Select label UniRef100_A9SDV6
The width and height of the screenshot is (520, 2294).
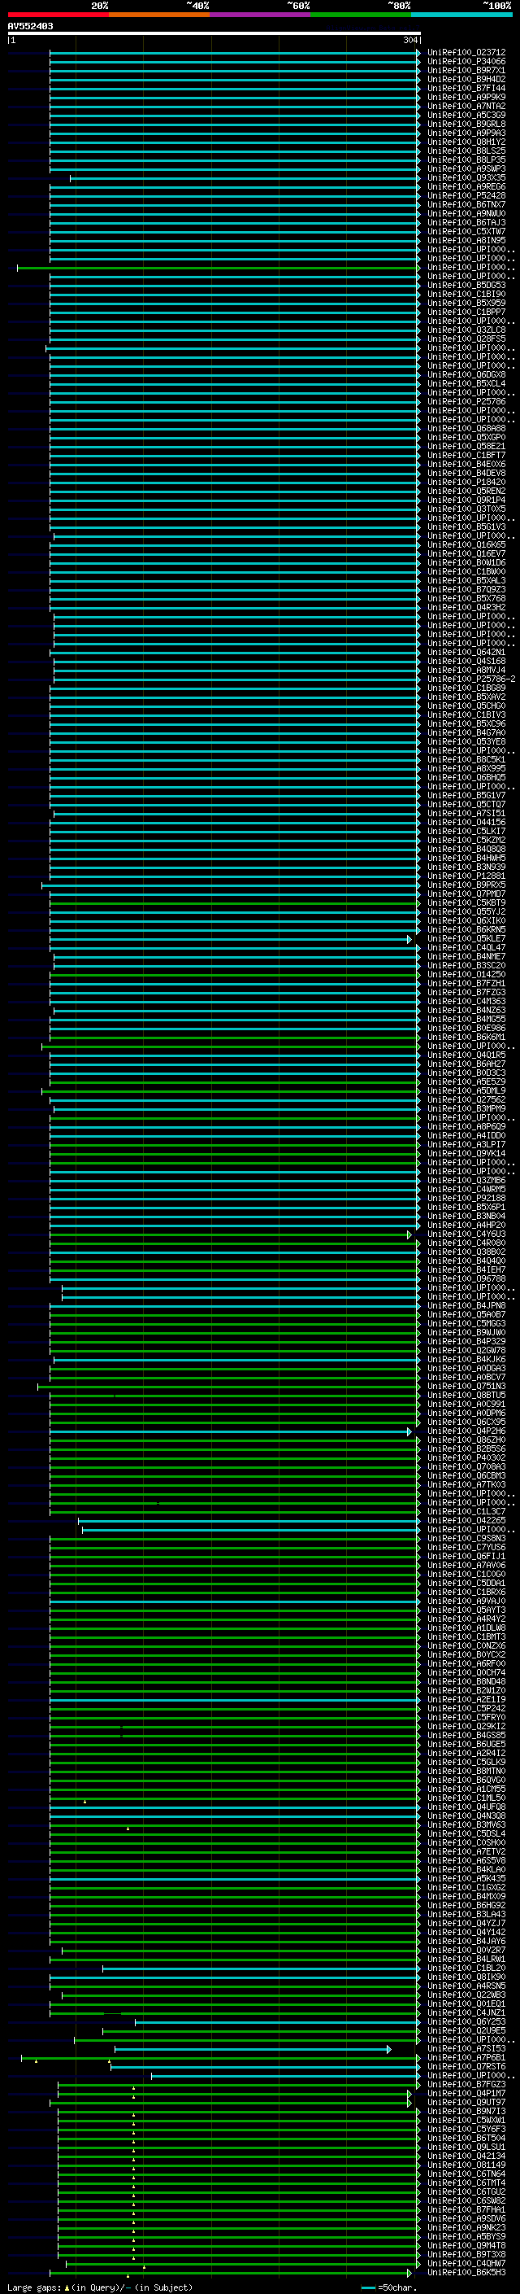pos(466,2218)
